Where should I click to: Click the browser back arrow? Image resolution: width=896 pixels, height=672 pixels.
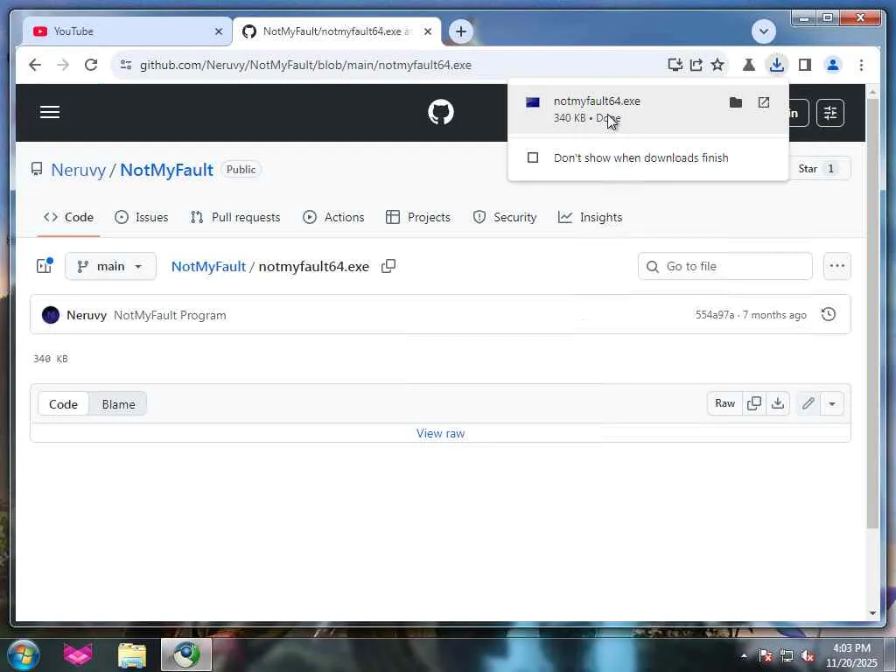(x=35, y=65)
